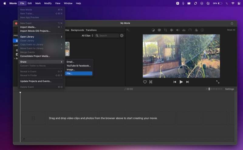Skip to next clip in viewer

(187, 82)
